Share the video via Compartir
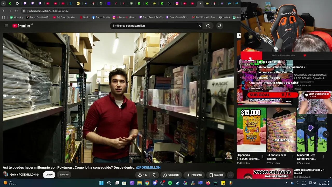Viewport: 332px width, 187px height. pyautogui.click(x=171, y=175)
